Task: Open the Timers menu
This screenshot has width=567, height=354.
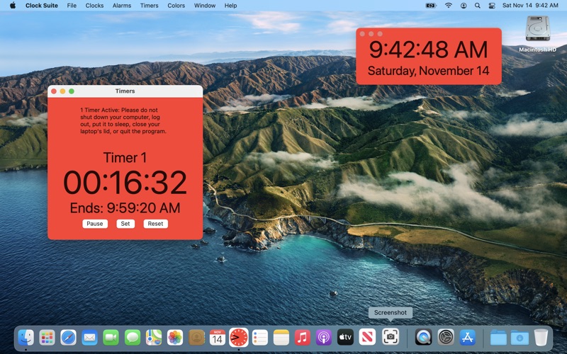Action: pyautogui.click(x=149, y=6)
